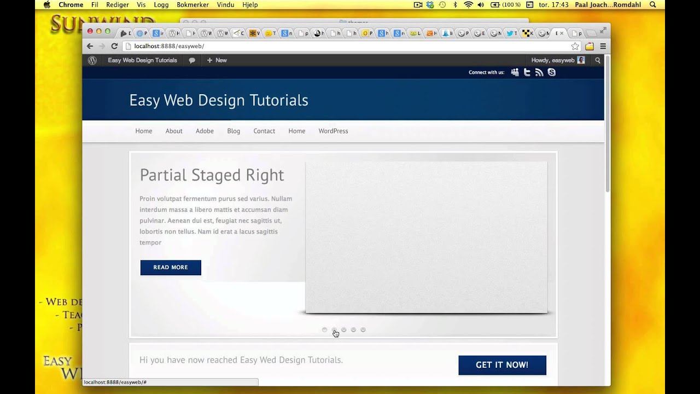Click the Bluetooth status icon

pos(455,4)
